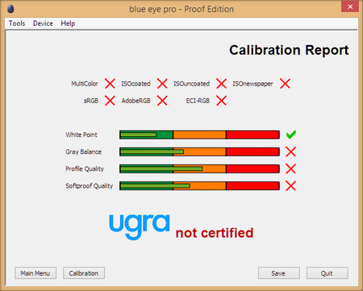363x291 pixels.
Task: Click the ISOnewspaper red X status icon
Action: pyautogui.click(x=285, y=84)
